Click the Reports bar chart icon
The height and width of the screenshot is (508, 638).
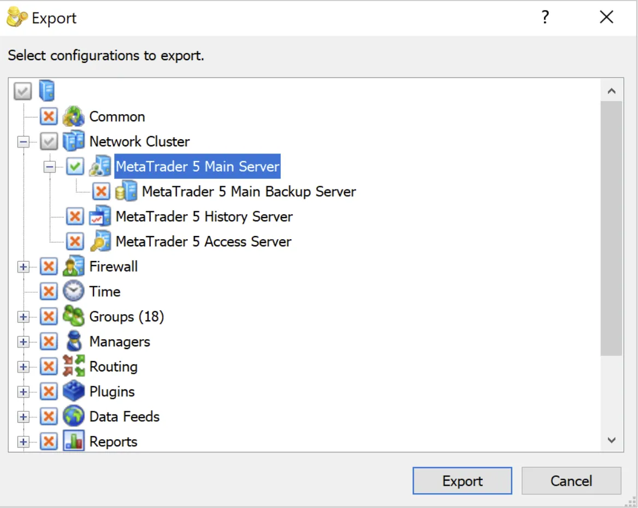pos(74,441)
